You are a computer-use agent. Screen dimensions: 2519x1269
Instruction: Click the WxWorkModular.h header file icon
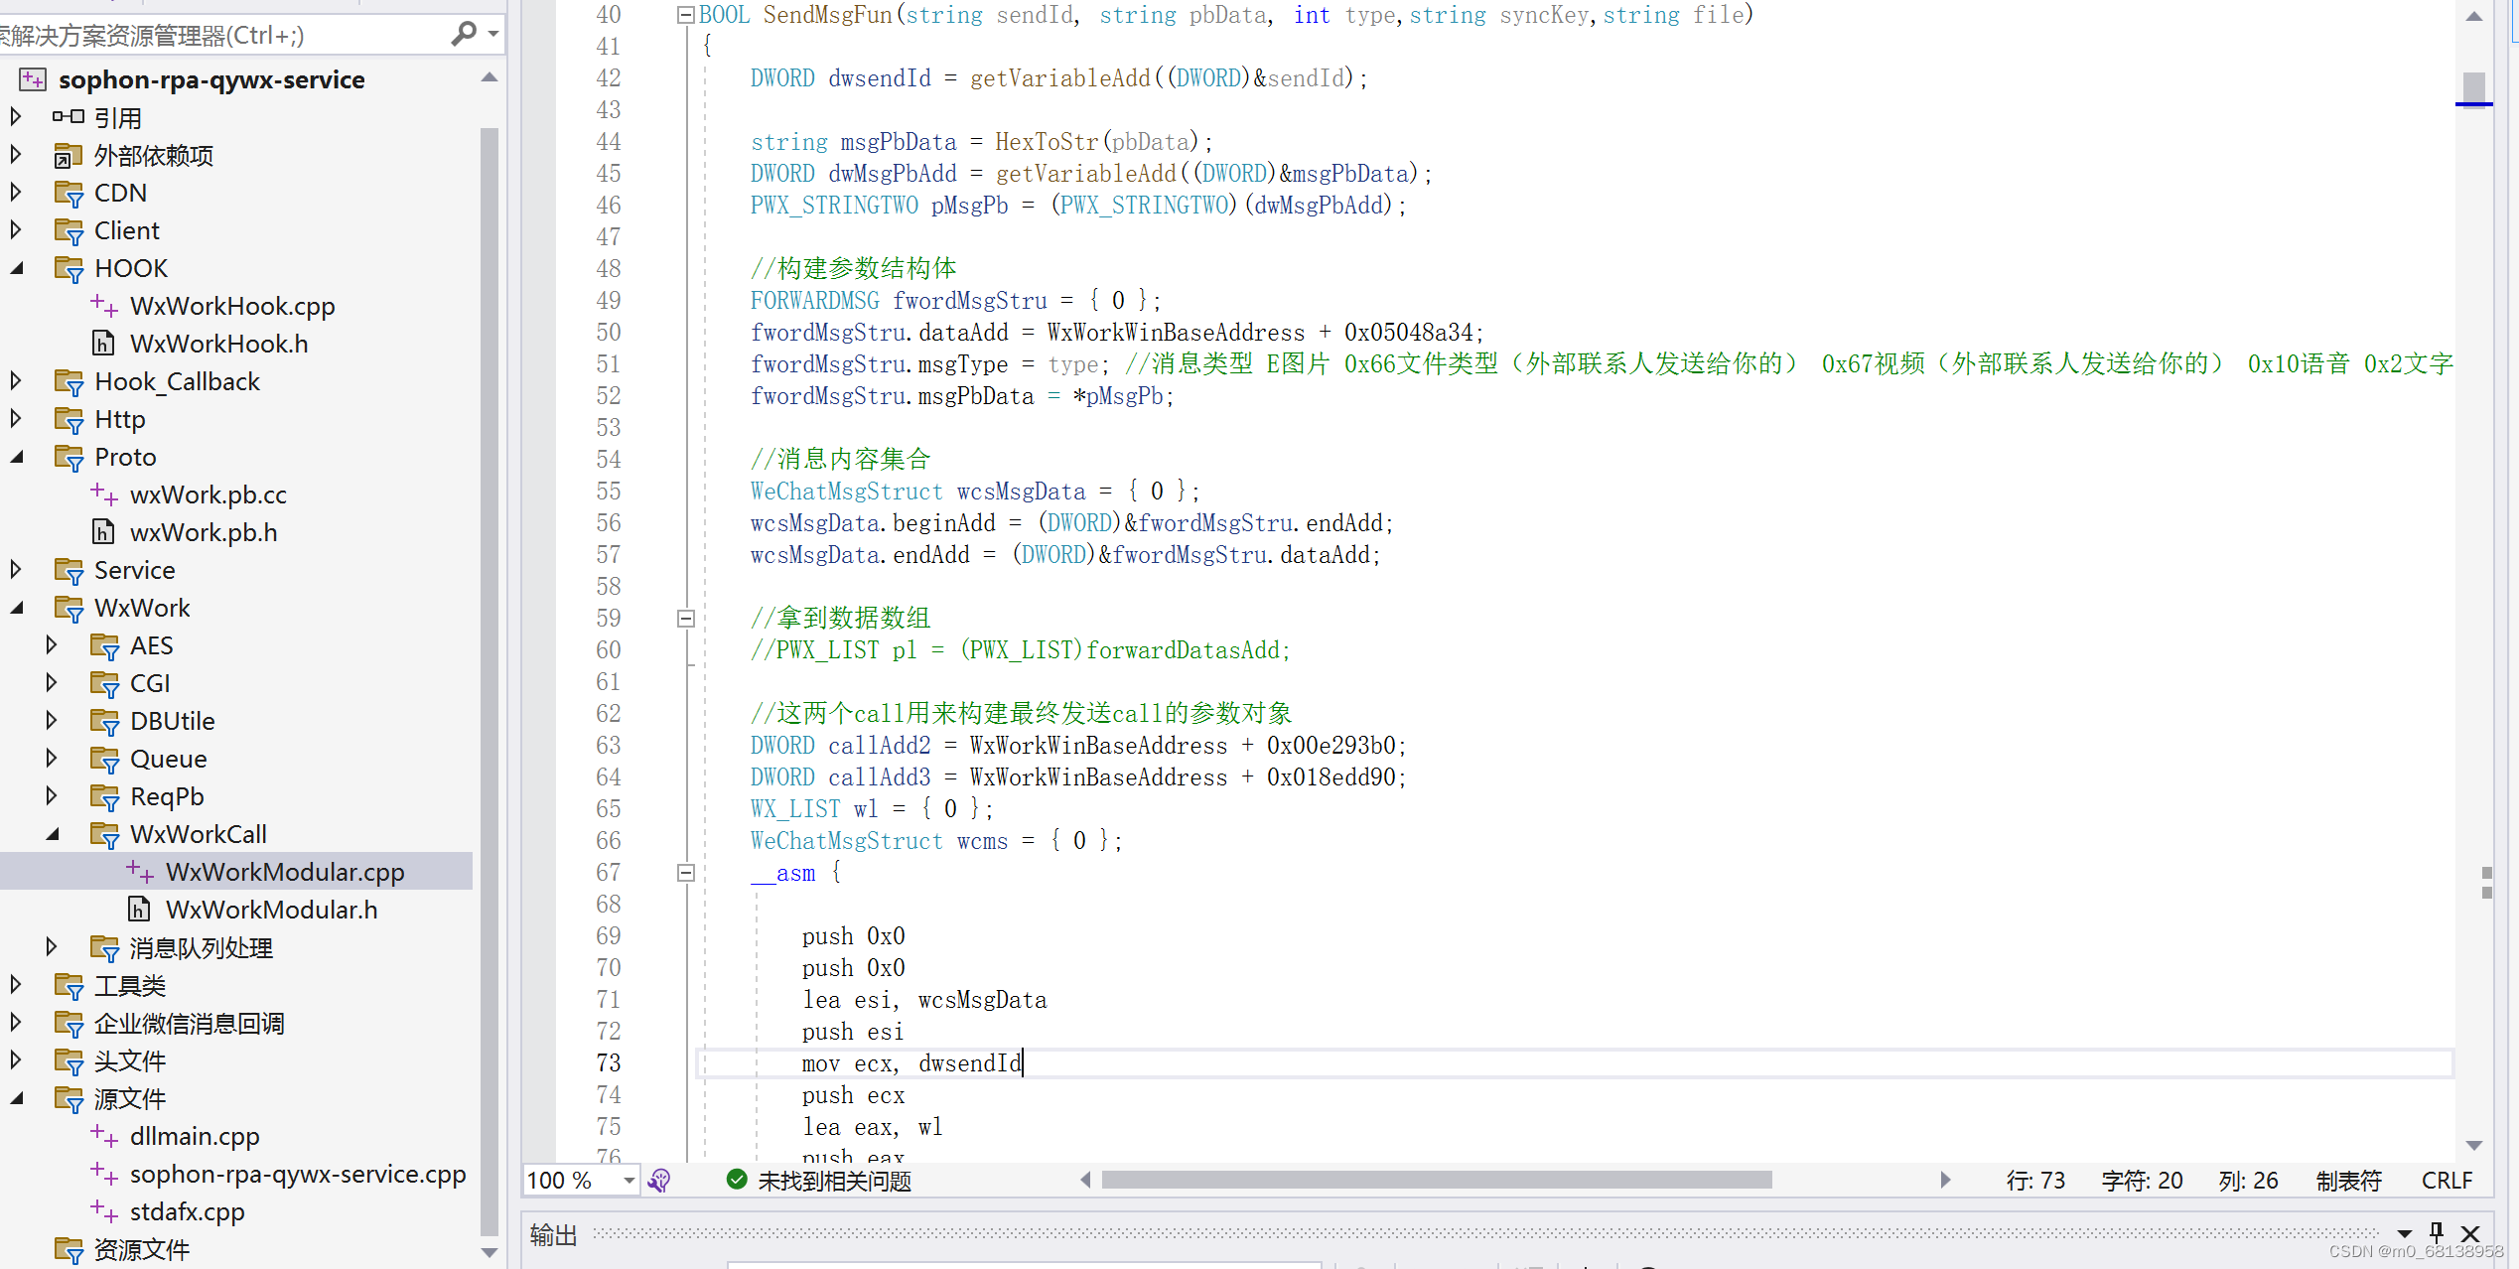pyautogui.click(x=139, y=910)
